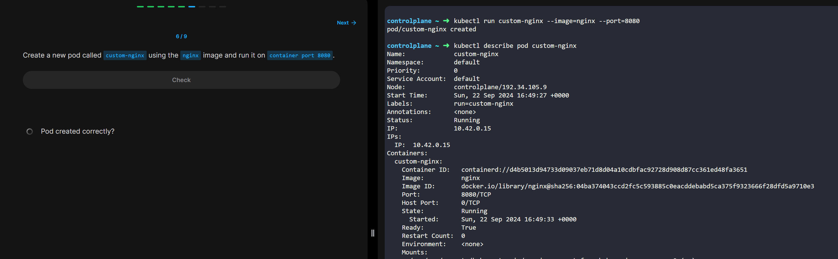Click the Node value controlplane/192.34.105.9
The image size is (838, 259).
coord(500,87)
